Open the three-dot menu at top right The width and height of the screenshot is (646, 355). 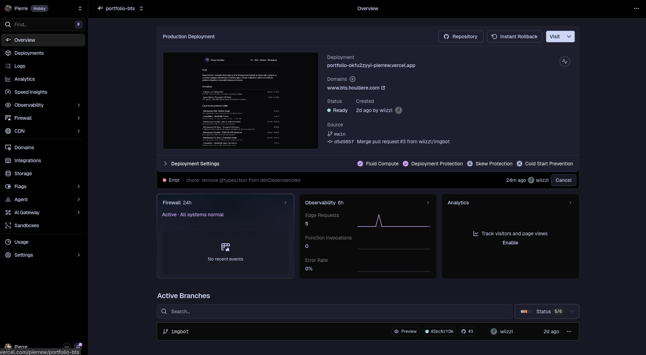[636, 8]
